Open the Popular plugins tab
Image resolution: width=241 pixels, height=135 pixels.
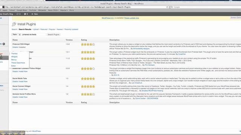(52, 29)
